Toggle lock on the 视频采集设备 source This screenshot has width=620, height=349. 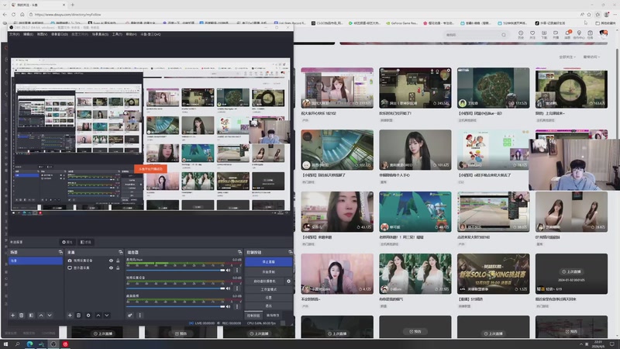(118, 261)
